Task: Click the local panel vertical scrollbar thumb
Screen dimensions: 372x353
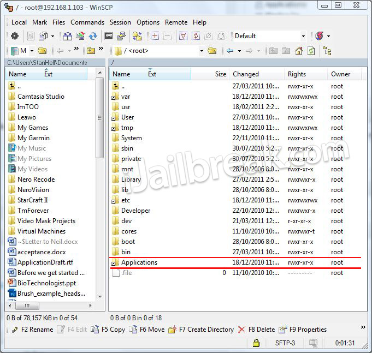Action: click(100, 118)
